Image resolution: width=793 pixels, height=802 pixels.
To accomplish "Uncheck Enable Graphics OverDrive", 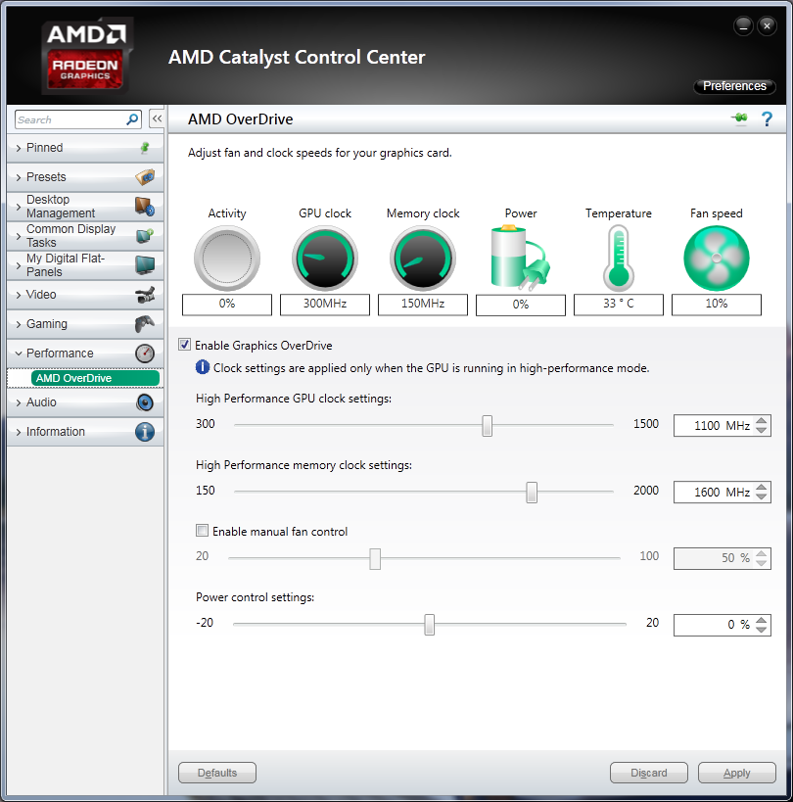I will click(x=185, y=345).
